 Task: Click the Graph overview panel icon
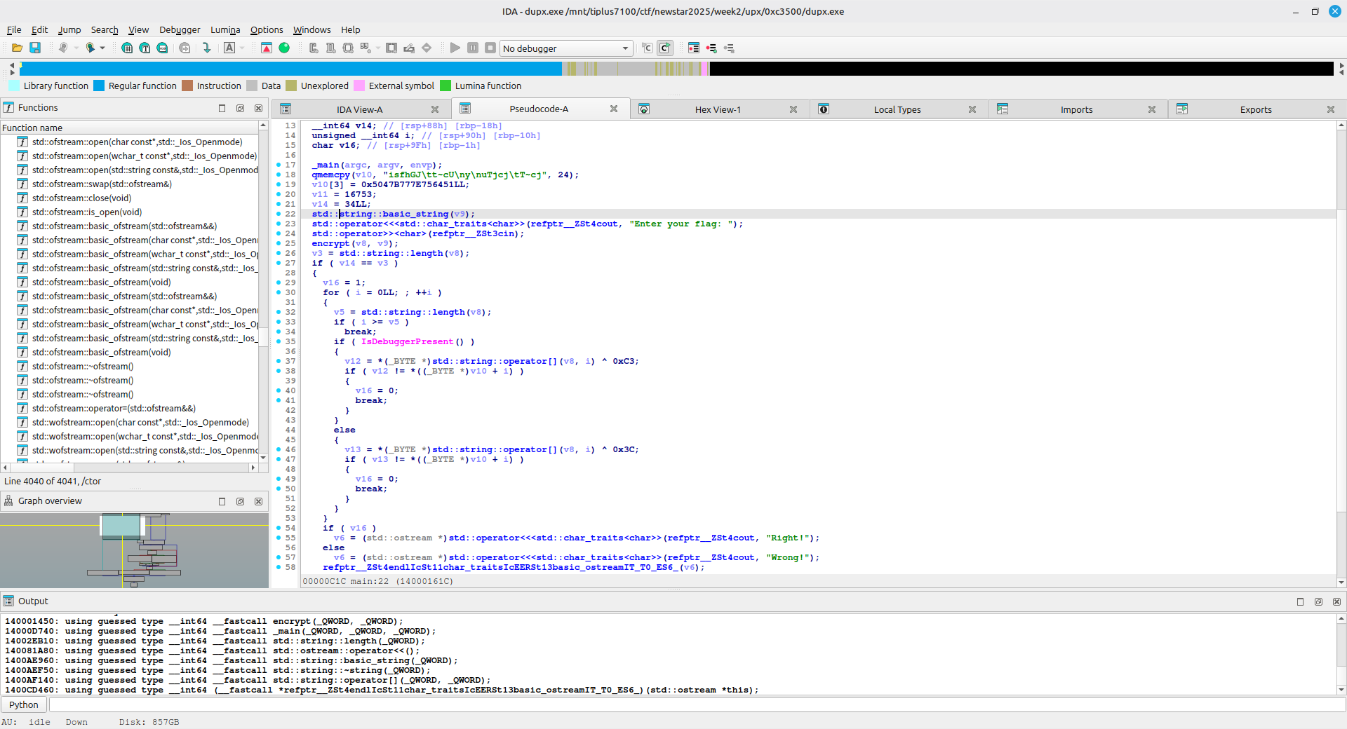coord(8,501)
